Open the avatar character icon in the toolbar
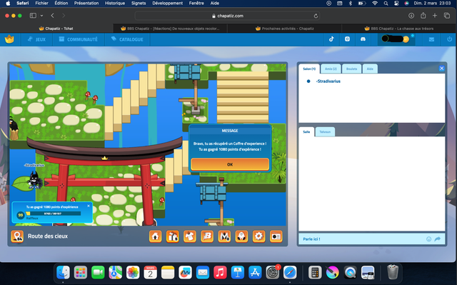 click(x=241, y=236)
